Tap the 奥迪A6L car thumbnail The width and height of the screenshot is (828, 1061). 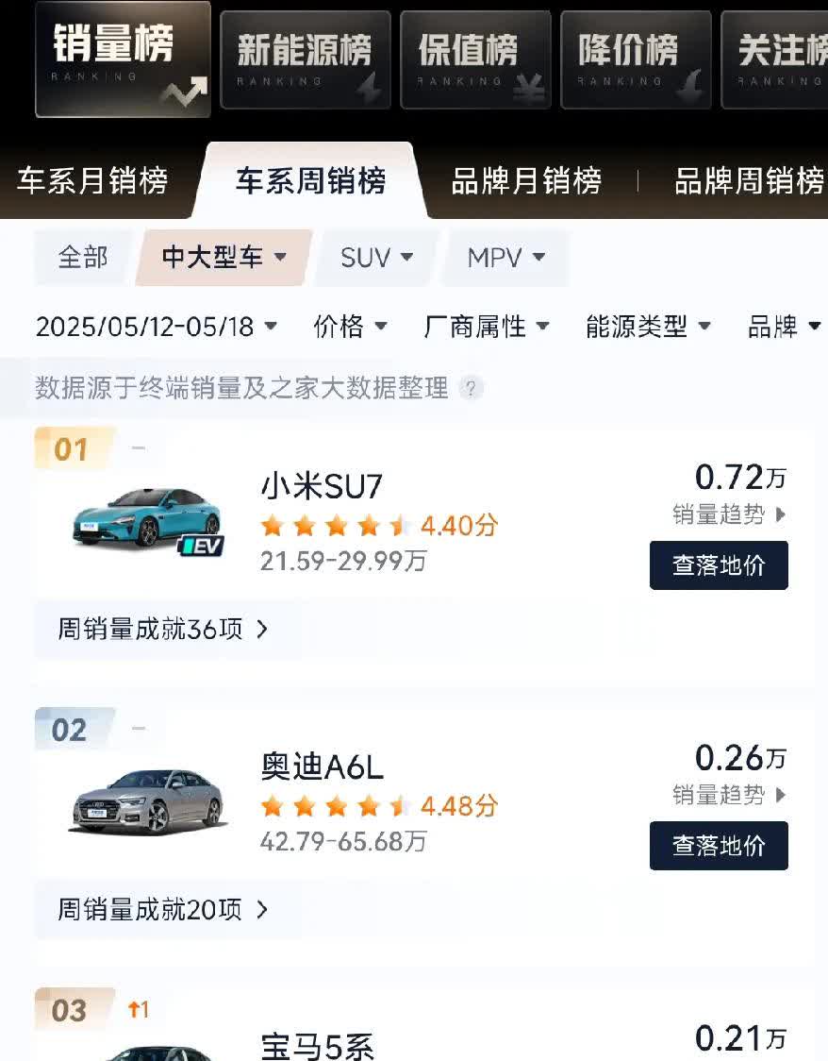pos(148,800)
